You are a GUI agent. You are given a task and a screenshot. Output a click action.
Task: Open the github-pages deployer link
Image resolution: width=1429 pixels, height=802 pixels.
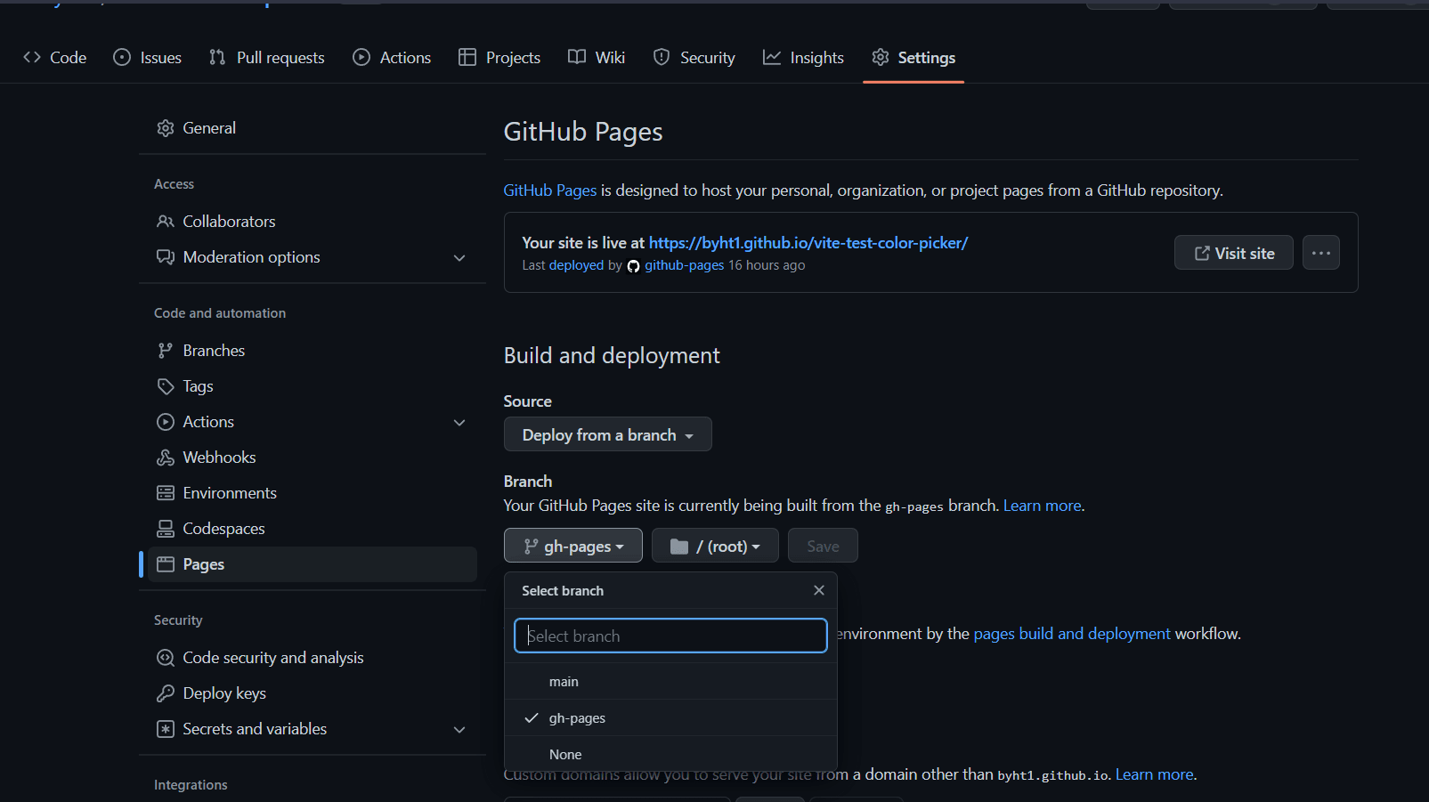684,265
